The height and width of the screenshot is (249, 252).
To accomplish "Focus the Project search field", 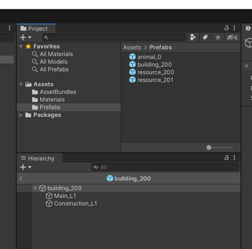I will pos(114,38).
